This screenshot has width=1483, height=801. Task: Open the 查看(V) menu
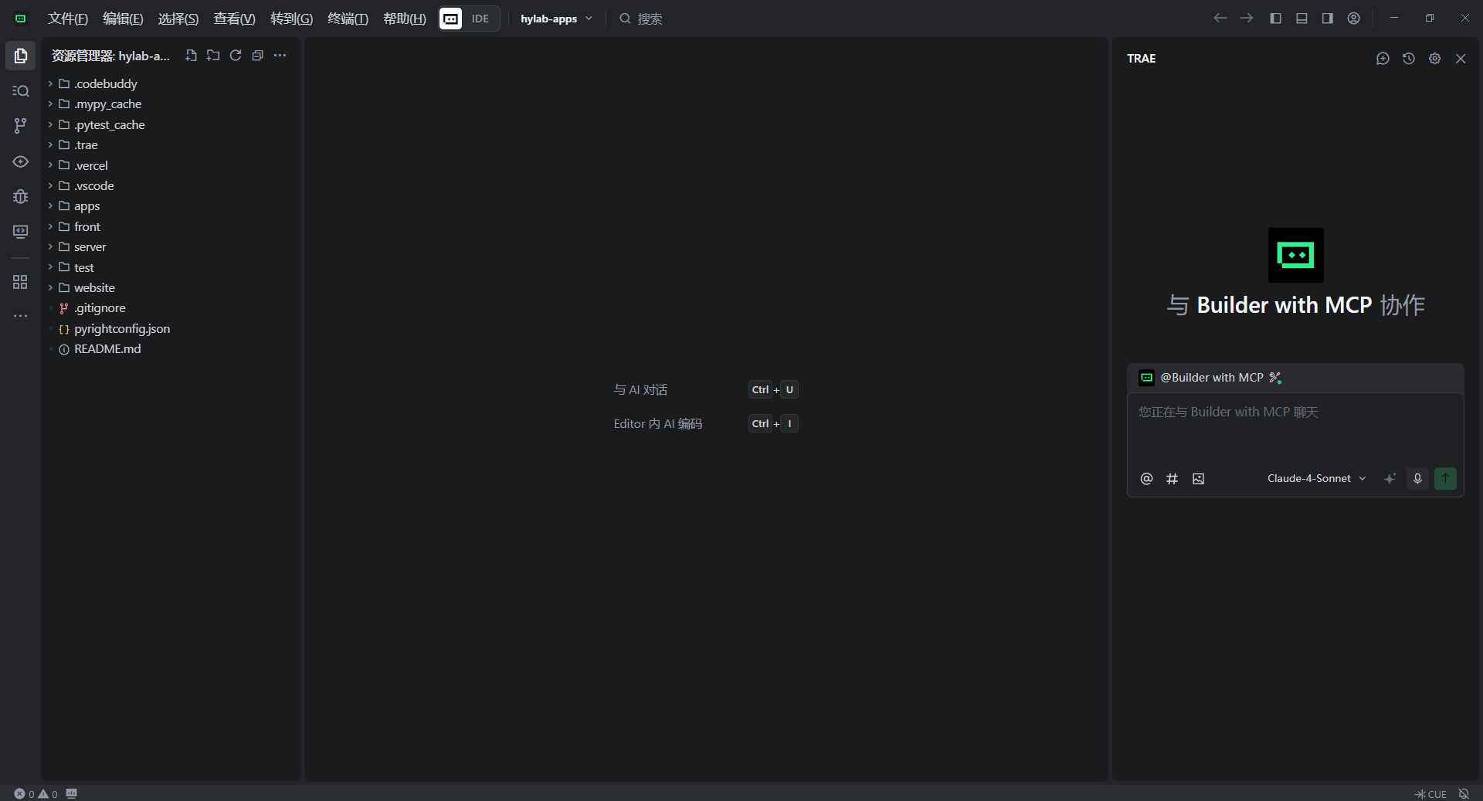click(x=234, y=19)
